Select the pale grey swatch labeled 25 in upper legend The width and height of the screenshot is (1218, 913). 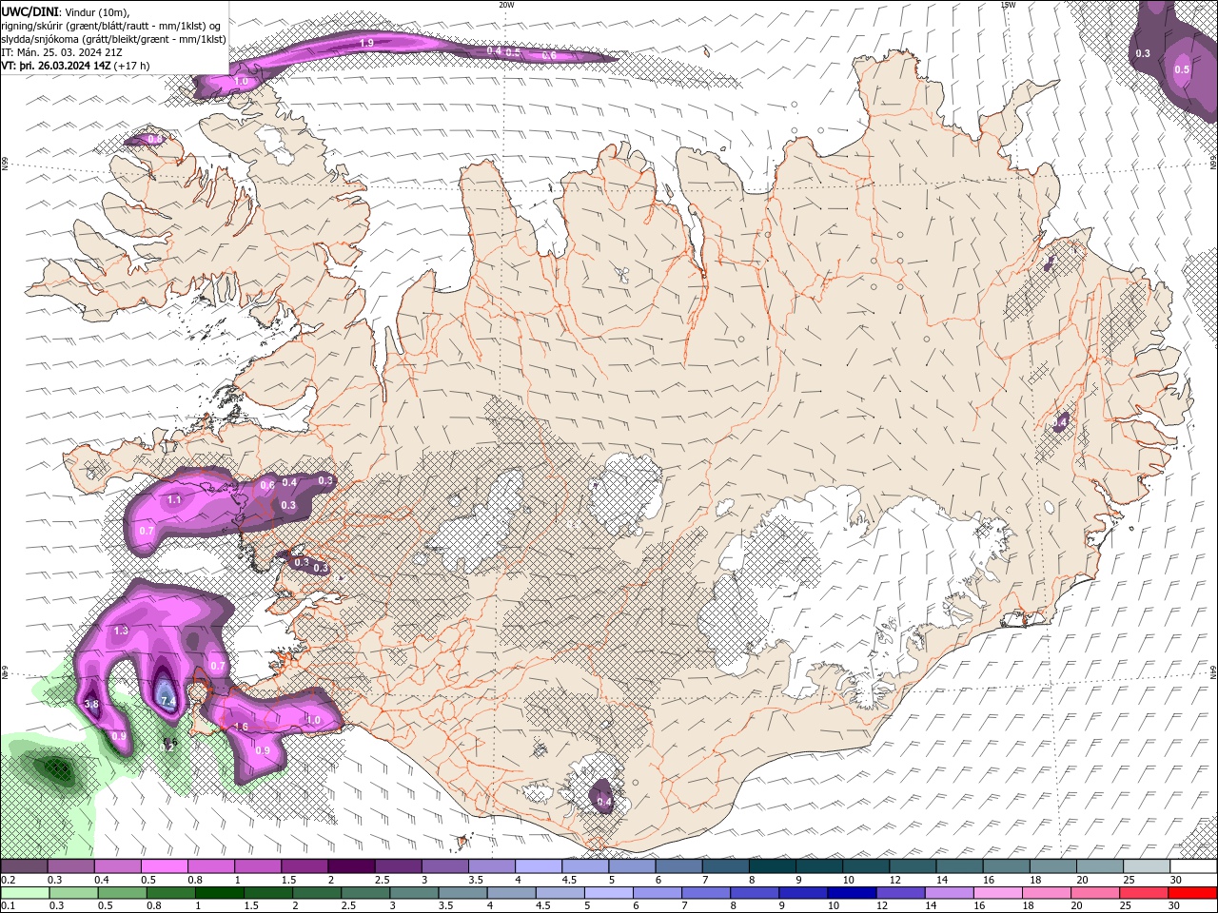(1145, 866)
